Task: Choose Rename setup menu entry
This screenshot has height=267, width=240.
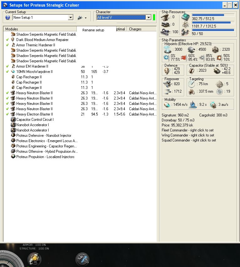Action: pyautogui.click(x=93, y=30)
